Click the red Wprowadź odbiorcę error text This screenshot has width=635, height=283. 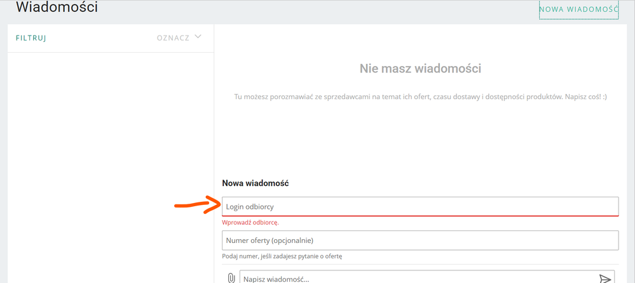[250, 223]
